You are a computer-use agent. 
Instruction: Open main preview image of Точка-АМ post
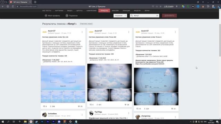click(109, 76)
